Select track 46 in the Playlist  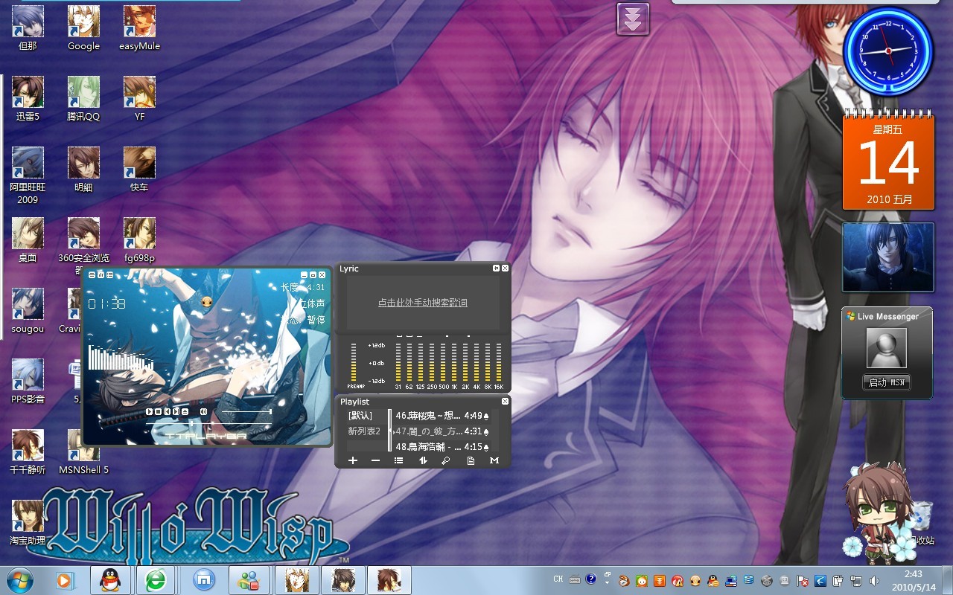pos(442,416)
